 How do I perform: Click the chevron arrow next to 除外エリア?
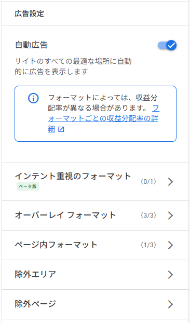(170, 275)
